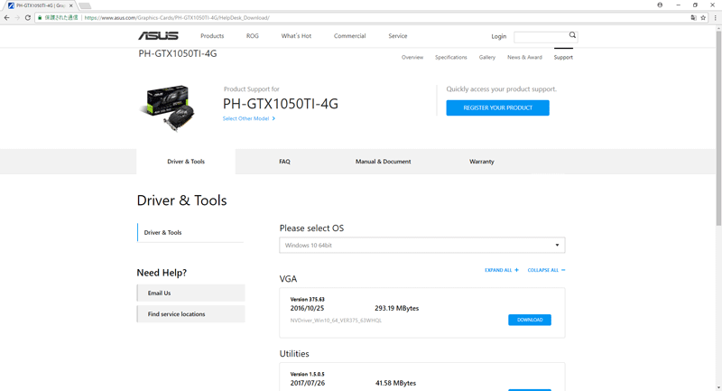The image size is (722, 391).
Task: Click the ASUS logo
Action: point(158,36)
